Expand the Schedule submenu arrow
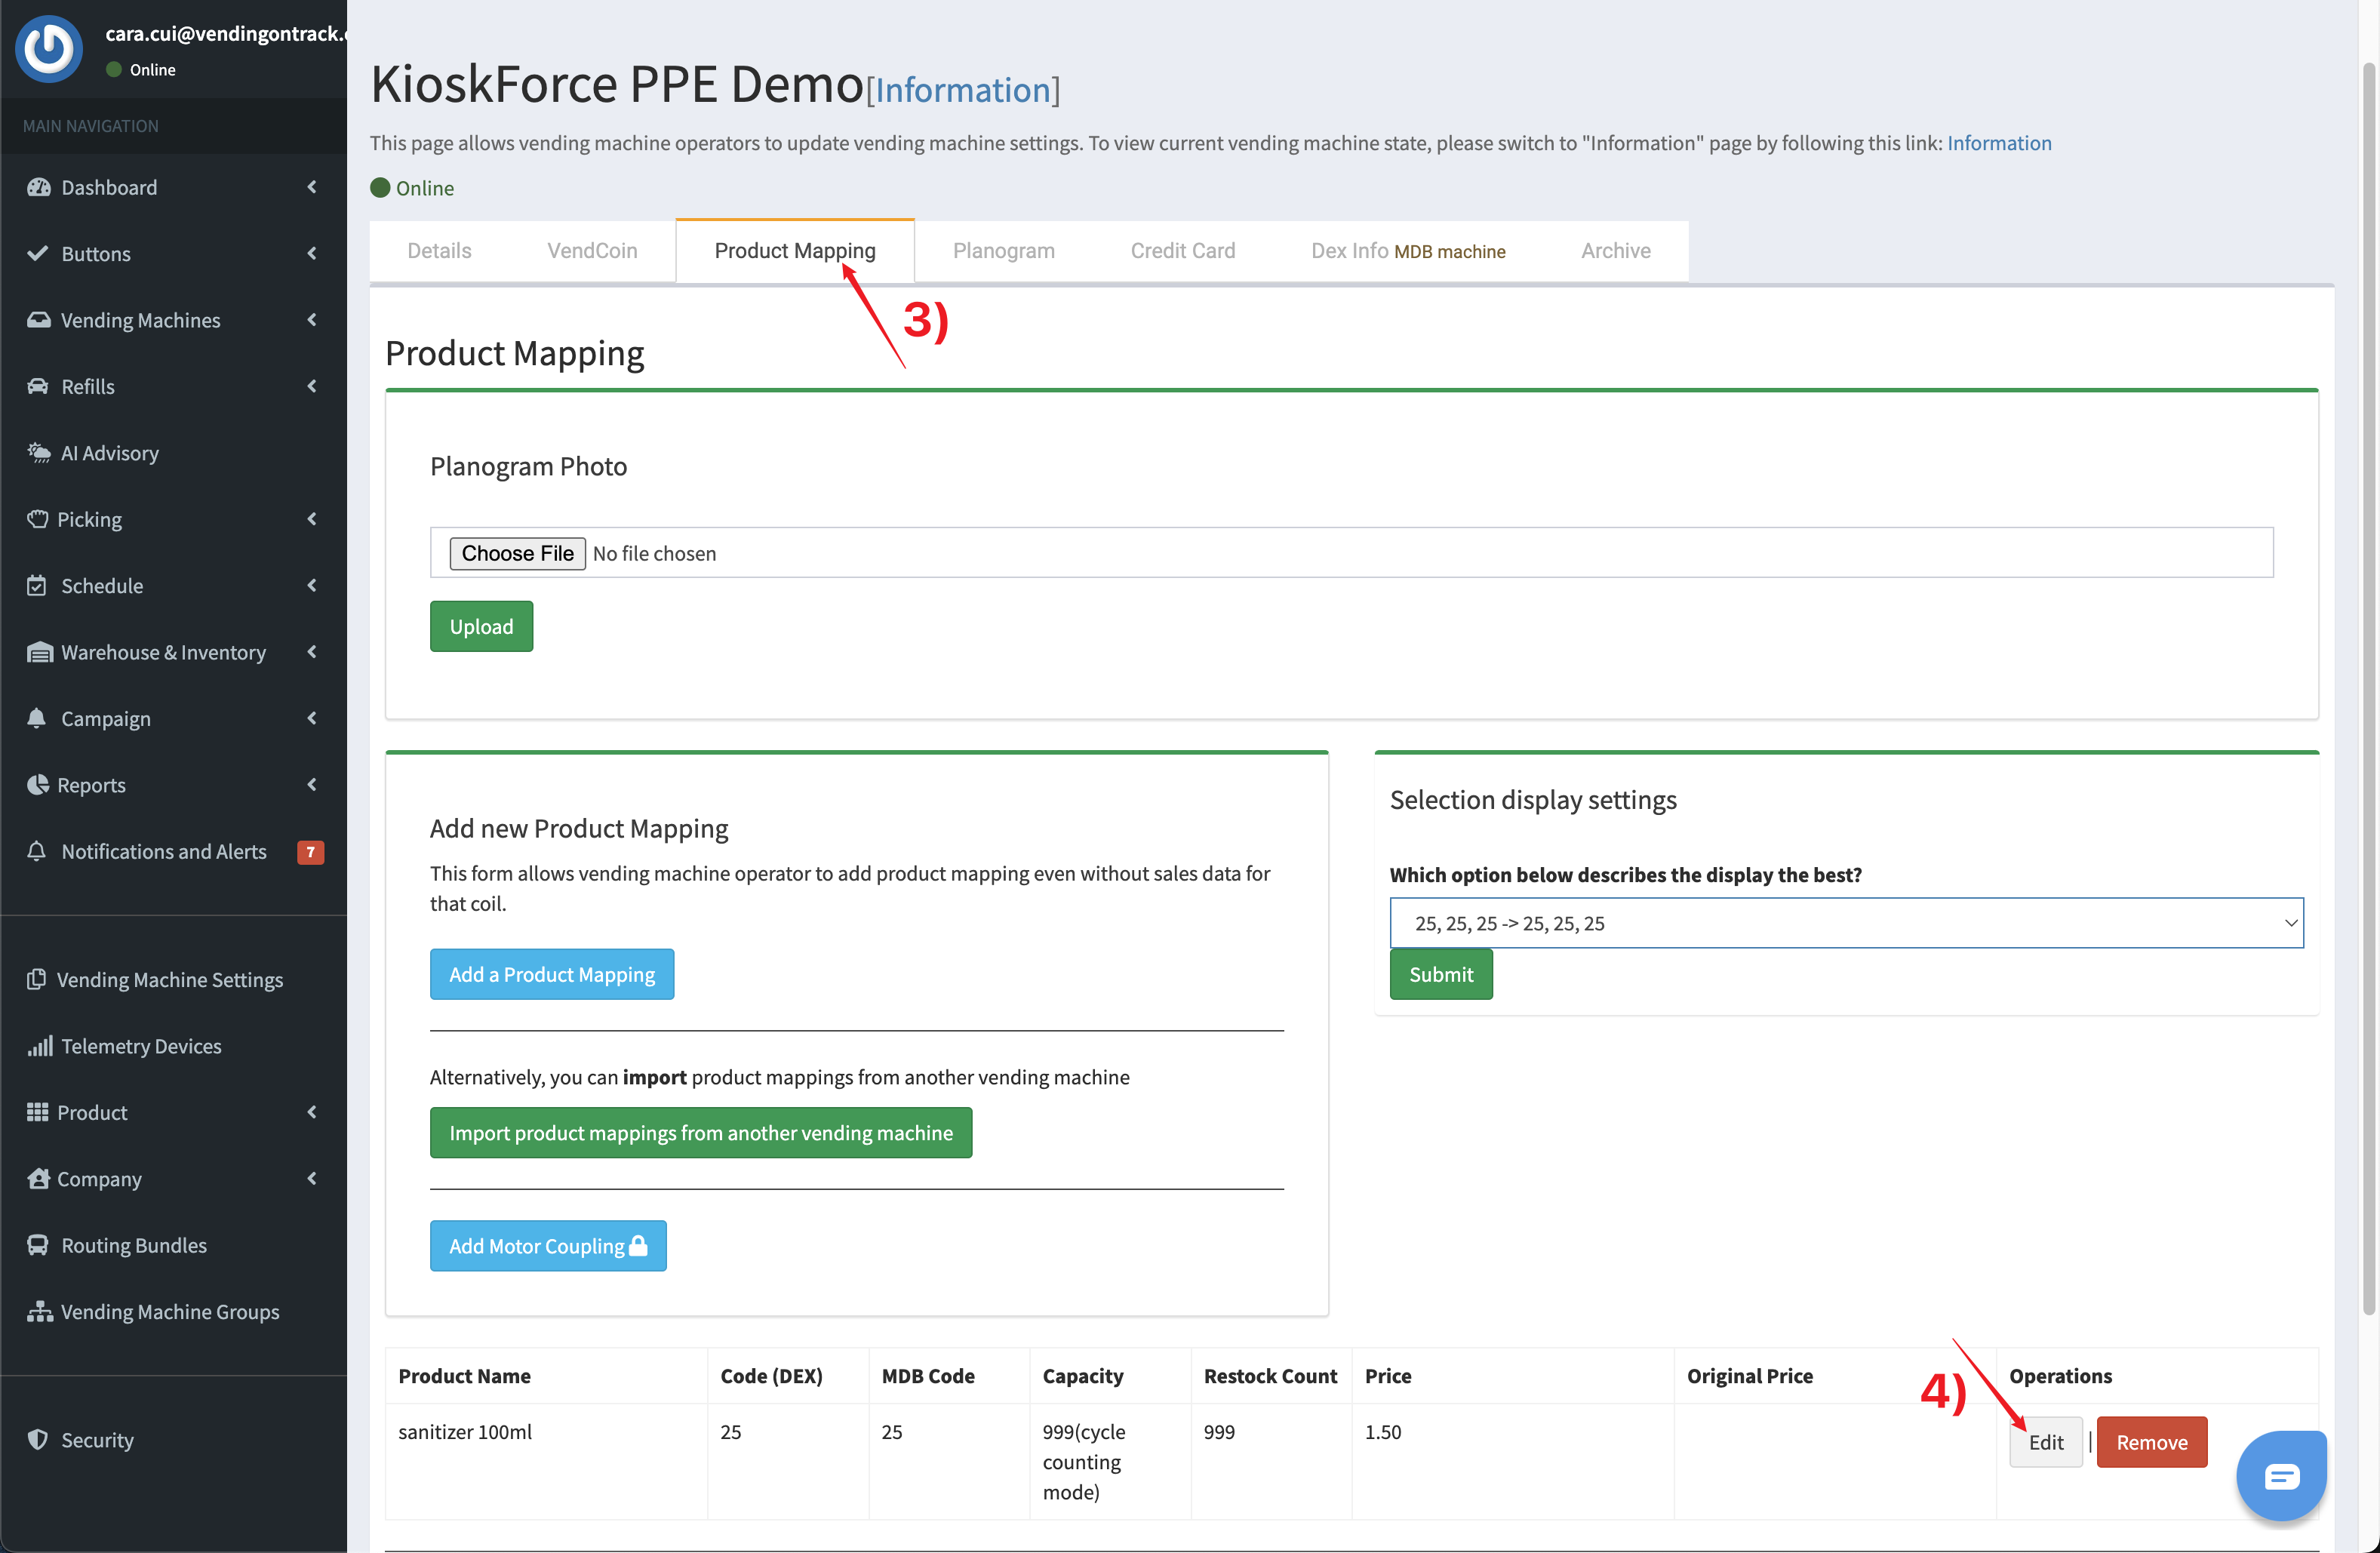 coord(312,585)
